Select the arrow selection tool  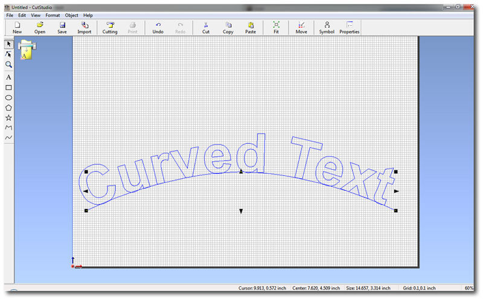click(9, 43)
